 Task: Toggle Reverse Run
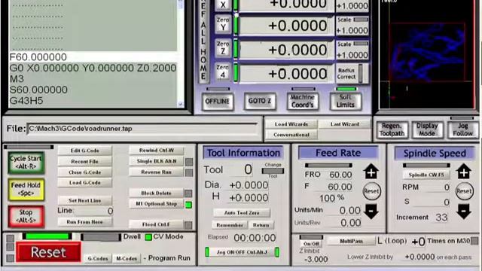coord(157,172)
